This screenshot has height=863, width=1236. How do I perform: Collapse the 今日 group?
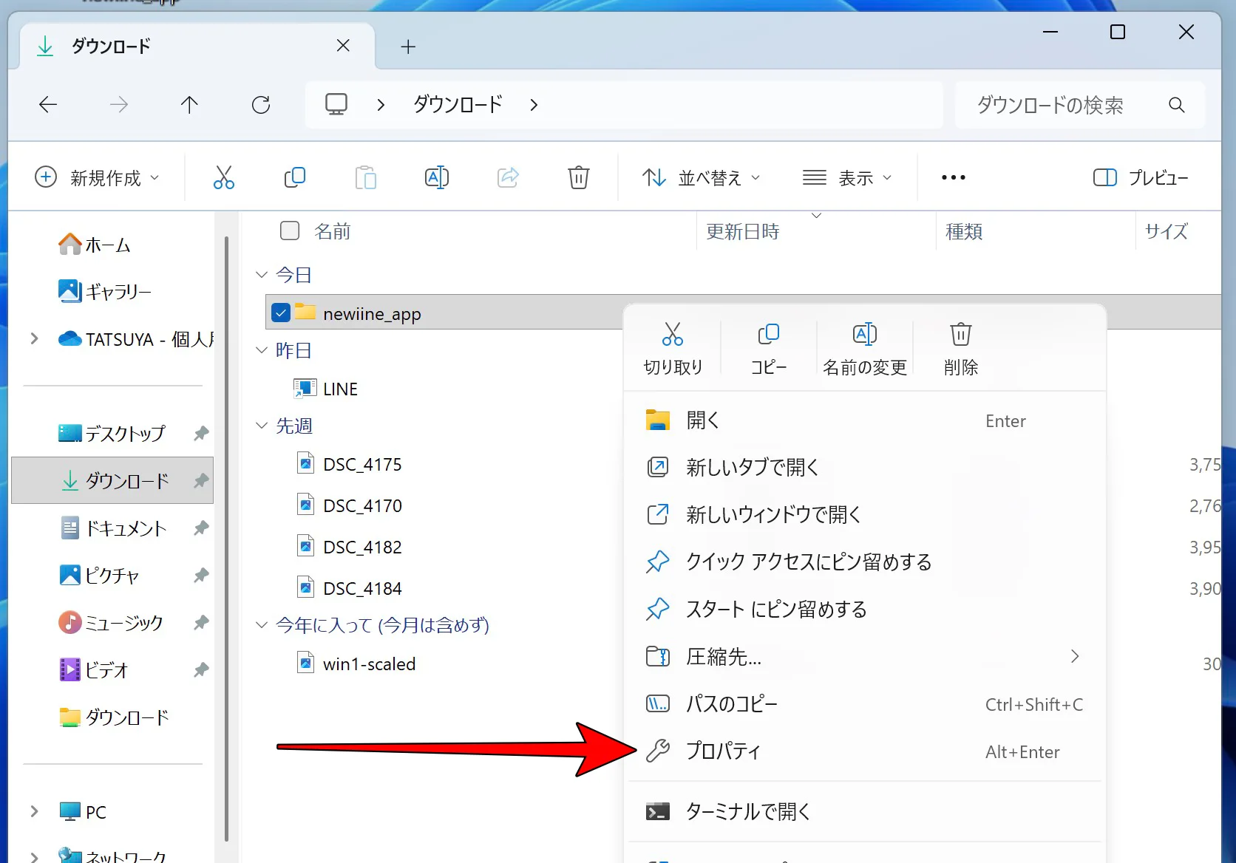pos(261,275)
